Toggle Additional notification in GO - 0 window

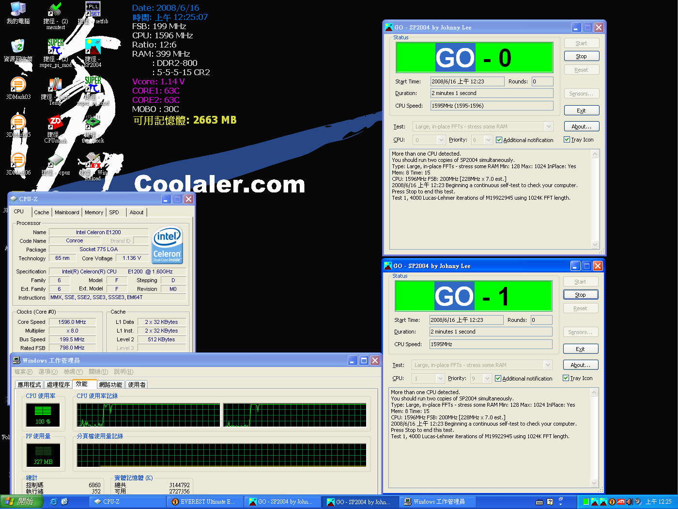click(x=524, y=140)
